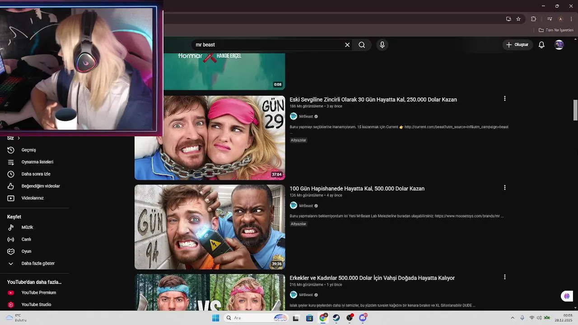Click the GÜN 94 prison video thumbnail
This screenshot has width=578, height=325.
[210, 227]
